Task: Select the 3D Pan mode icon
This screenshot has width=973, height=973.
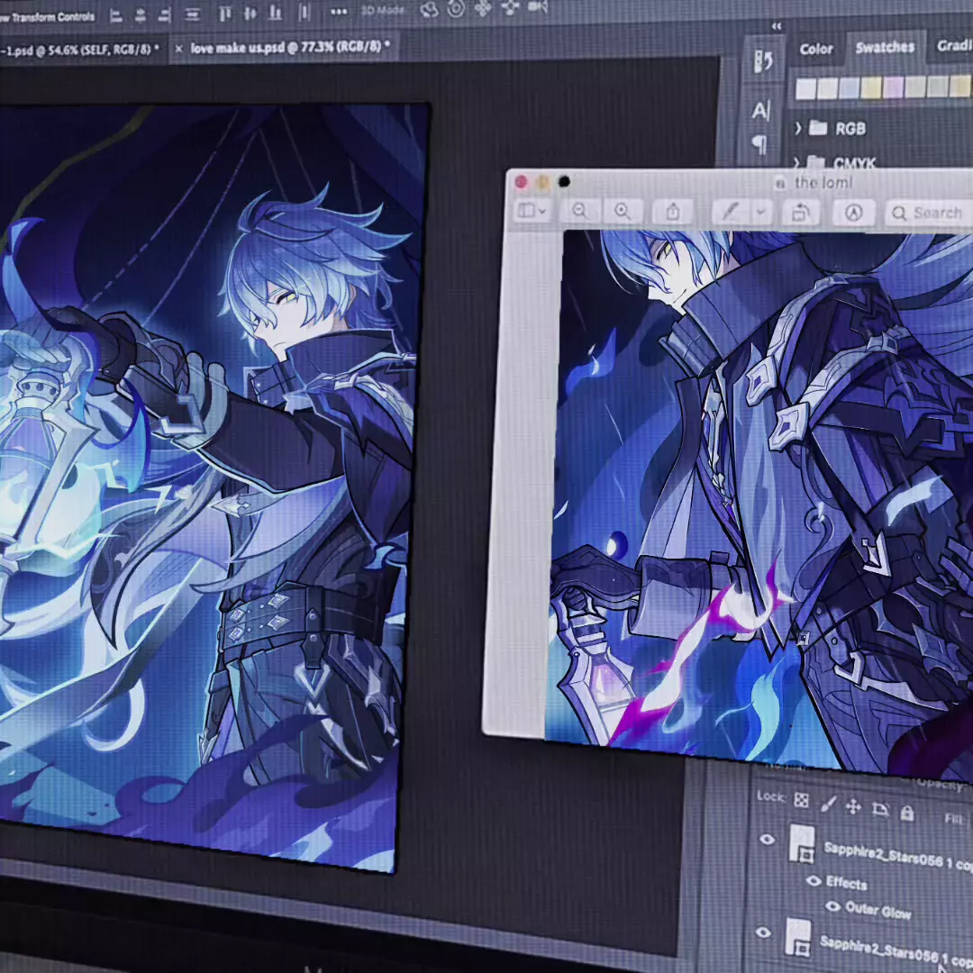Action: click(483, 8)
